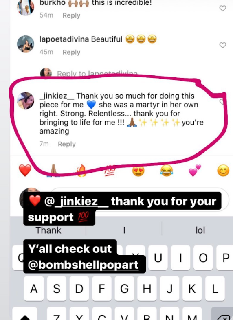This screenshot has height=320, width=233.
Task: Like burkho's comment with the heart
Action: click(x=222, y=8)
